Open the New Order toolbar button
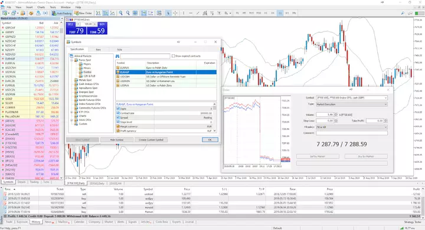 point(83,13)
